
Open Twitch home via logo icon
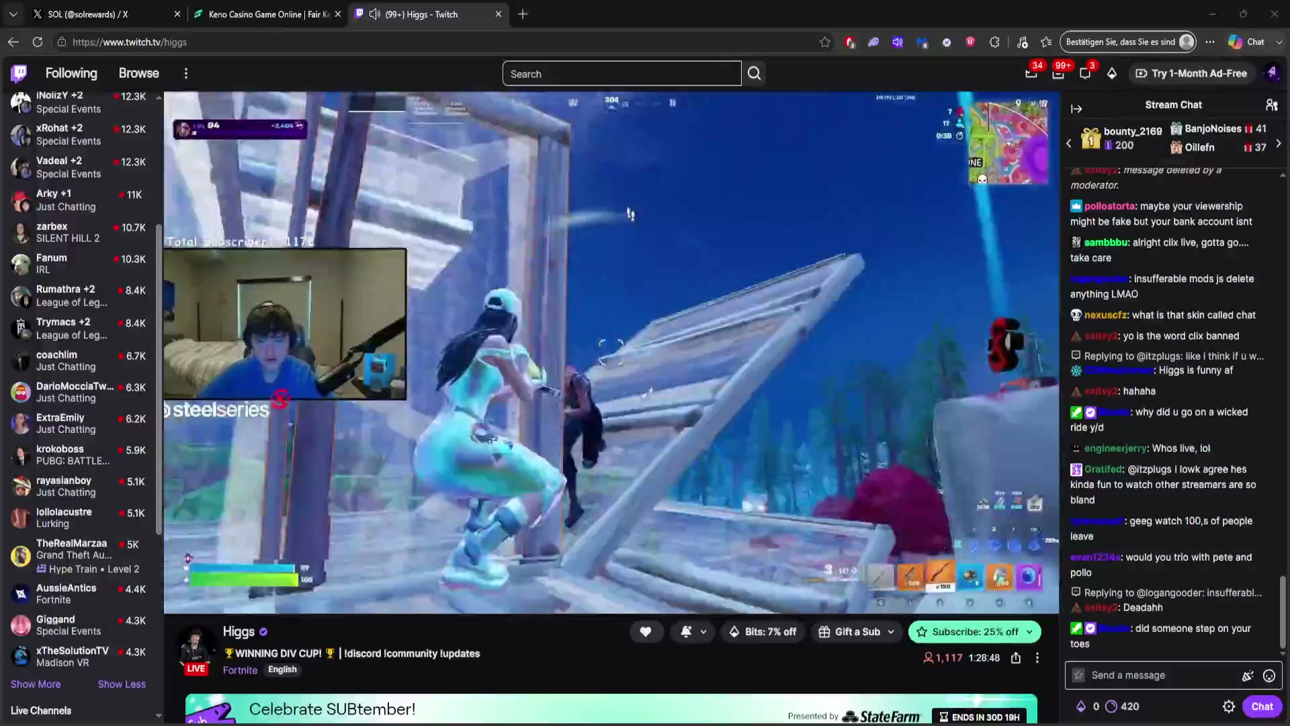pyautogui.click(x=19, y=73)
